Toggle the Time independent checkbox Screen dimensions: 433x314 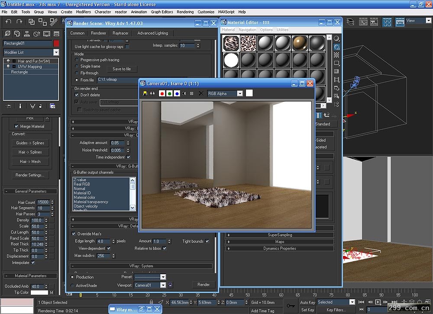128,157
